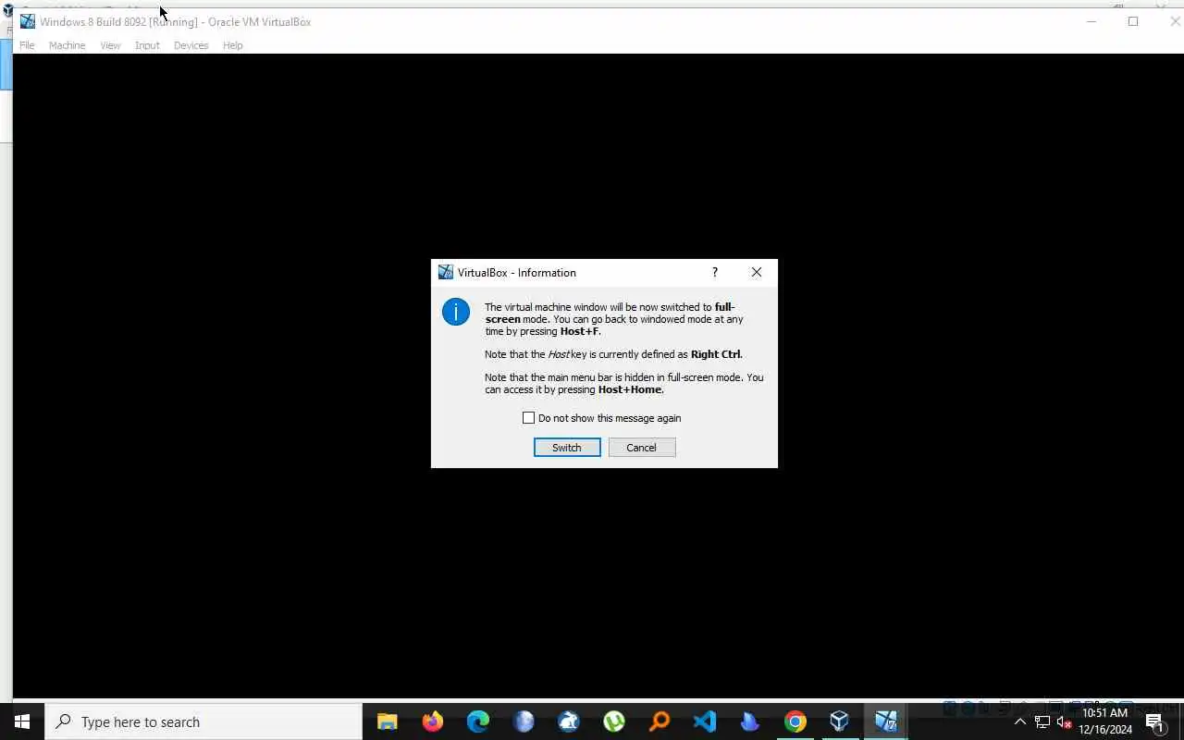1184x740 pixels.
Task: Maximize the VirtualBox VM window
Action: click(1133, 21)
